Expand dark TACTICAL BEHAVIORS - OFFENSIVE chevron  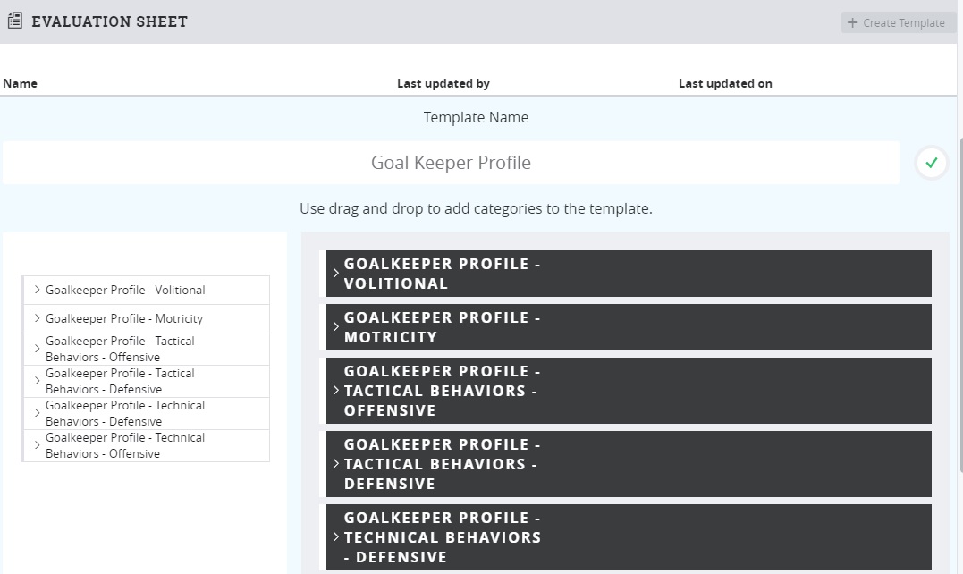(336, 391)
